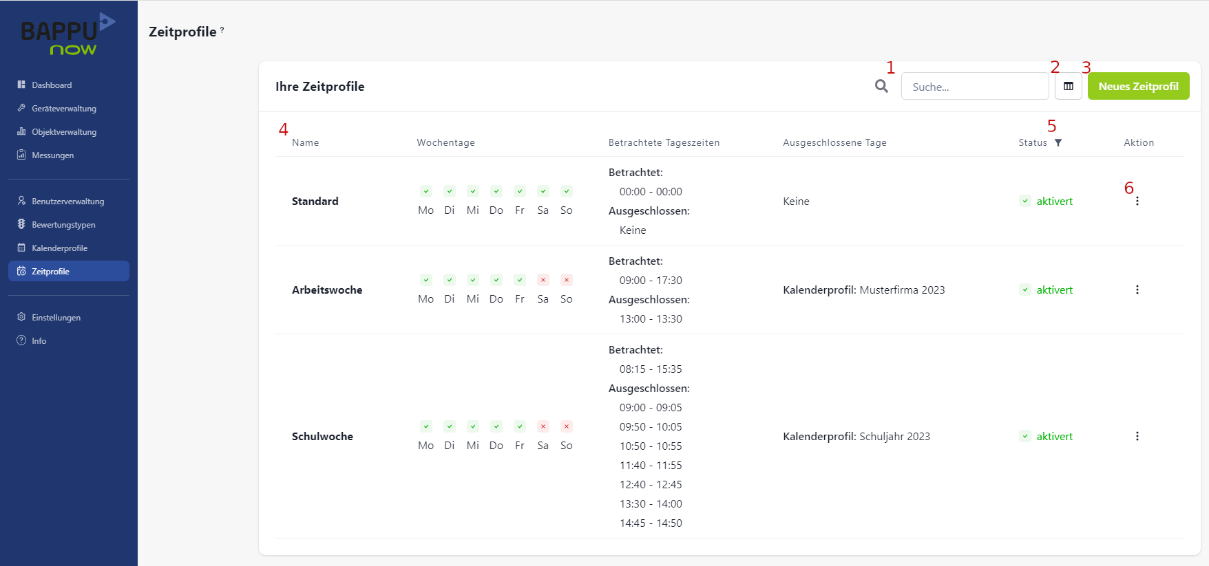Go to Geräteverwaltung in the sidebar
Image resolution: width=1209 pixels, height=566 pixels.
[x=69, y=108]
